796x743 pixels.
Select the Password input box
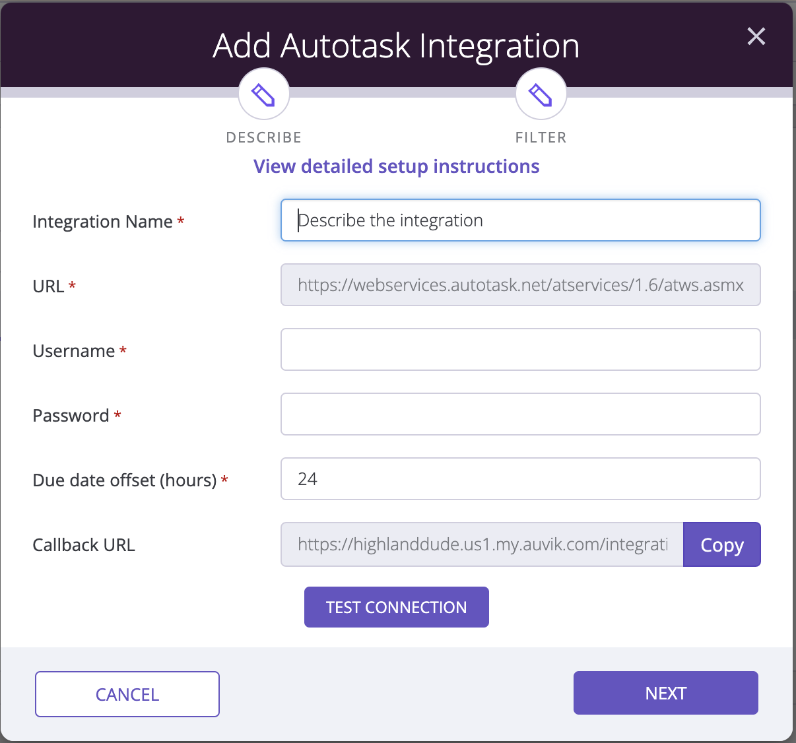pyautogui.click(x=521, y=414)
